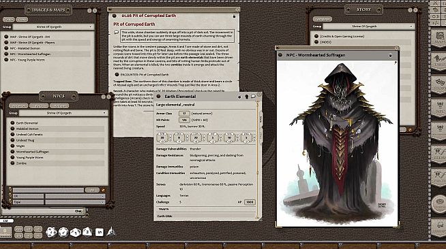Image resolution: width=446 pixels, height=249 pixels.
Task: Close the Earth Elemental sheet
Action: (259, 94)
